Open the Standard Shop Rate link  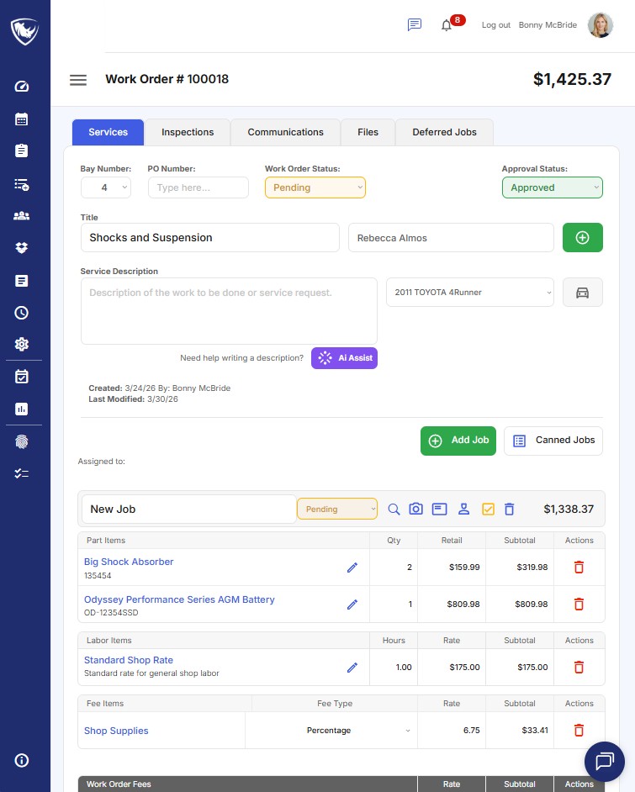point(129,660)
